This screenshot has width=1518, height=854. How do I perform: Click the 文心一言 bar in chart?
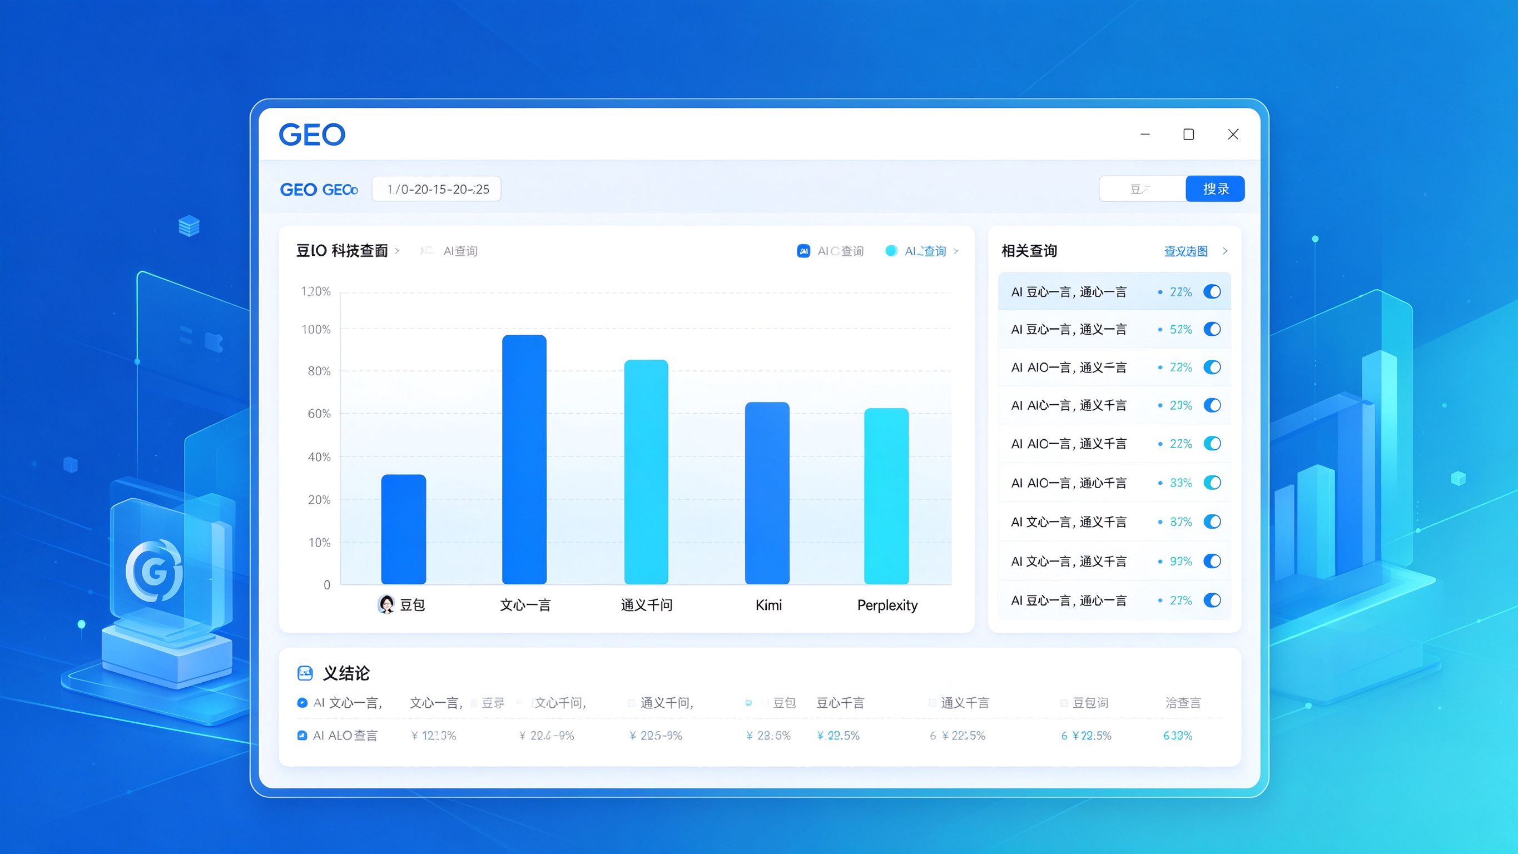[x=524, y=460]
